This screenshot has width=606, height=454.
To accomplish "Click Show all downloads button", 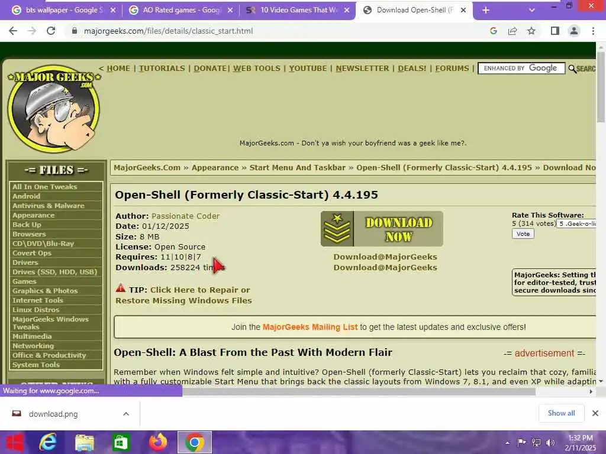I will point(561,413).
